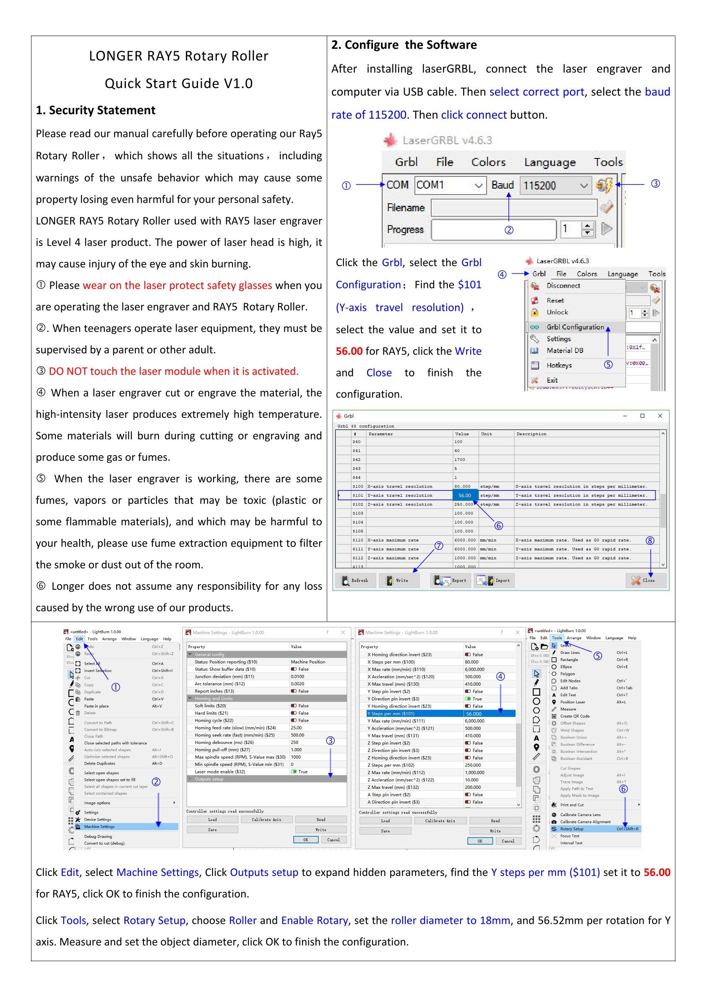Click the Refresh button in the Grbl configuration window
The height and width of the screenshot is (998, 706).
pyautogui.click(x=356, y=580)
